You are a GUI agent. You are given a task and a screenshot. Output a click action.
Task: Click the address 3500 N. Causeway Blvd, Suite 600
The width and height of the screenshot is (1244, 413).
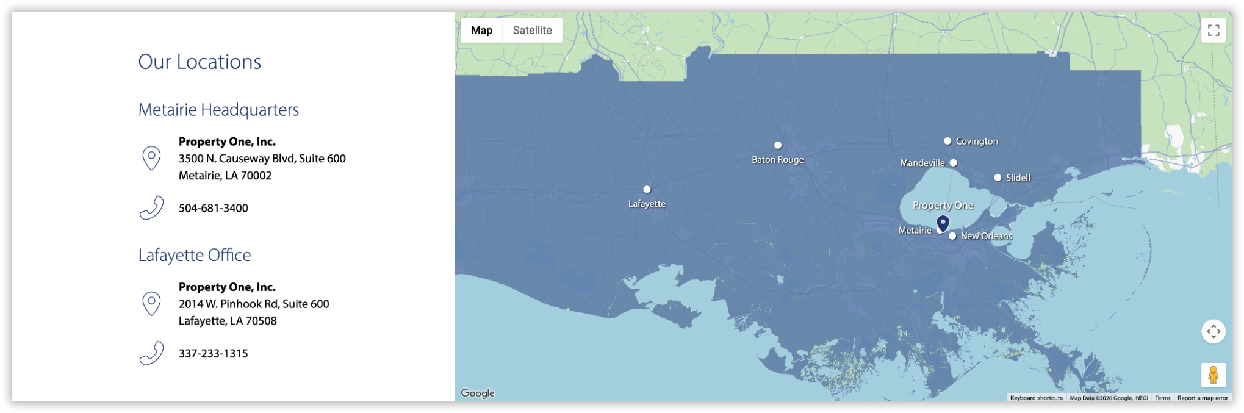point(262,159)
